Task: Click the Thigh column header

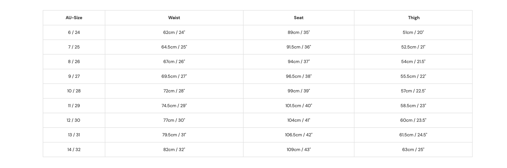Action: (413, 18)
